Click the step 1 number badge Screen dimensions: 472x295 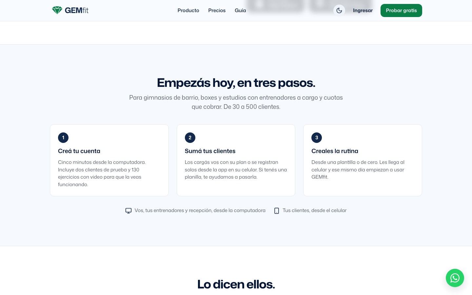(63, 138)
